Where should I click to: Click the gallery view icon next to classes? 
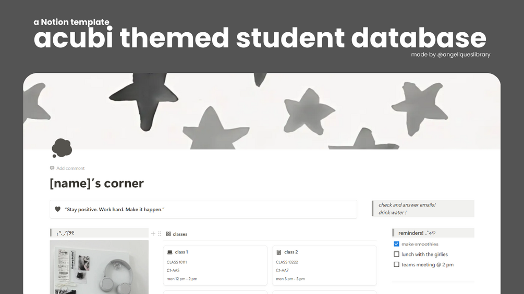click(168, 234)
